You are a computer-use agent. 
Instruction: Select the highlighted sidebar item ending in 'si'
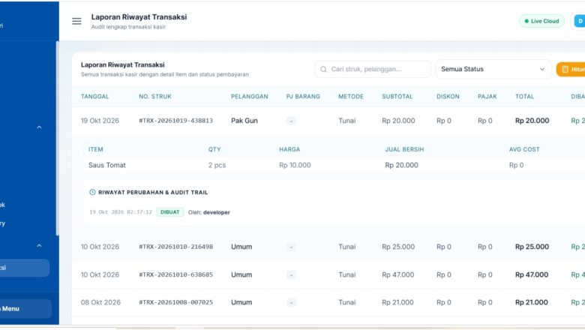click(25, 268)
